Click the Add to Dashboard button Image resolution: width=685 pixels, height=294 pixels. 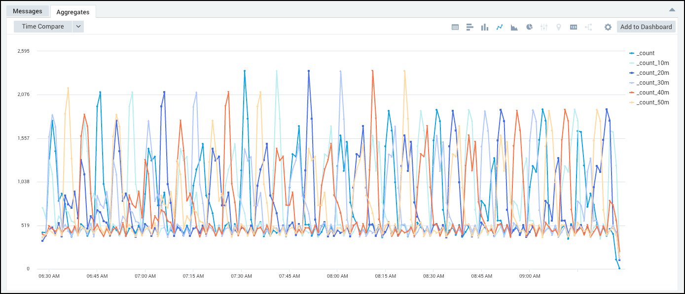646,27
